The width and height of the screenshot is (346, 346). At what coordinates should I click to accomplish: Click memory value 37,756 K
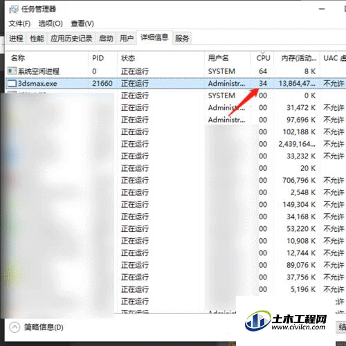click(301, 277)
